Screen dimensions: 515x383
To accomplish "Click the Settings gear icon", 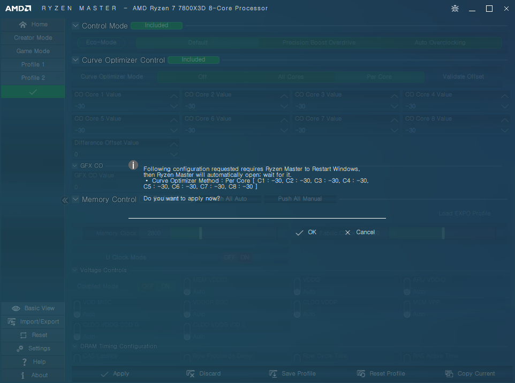I will 20,349.
